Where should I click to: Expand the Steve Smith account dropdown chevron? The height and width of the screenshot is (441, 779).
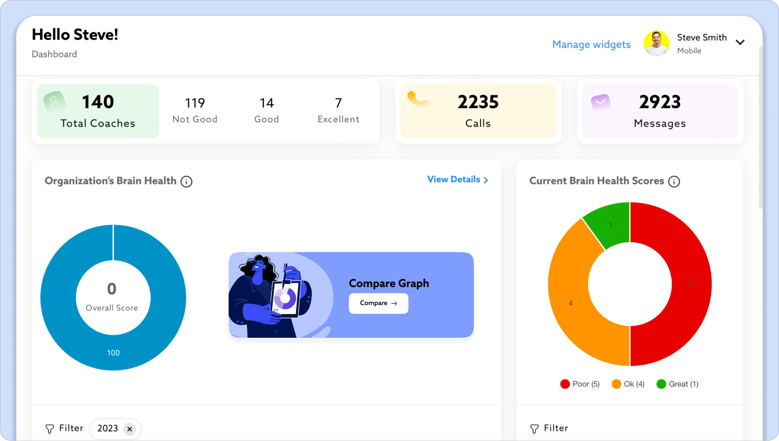click(740, 42)
